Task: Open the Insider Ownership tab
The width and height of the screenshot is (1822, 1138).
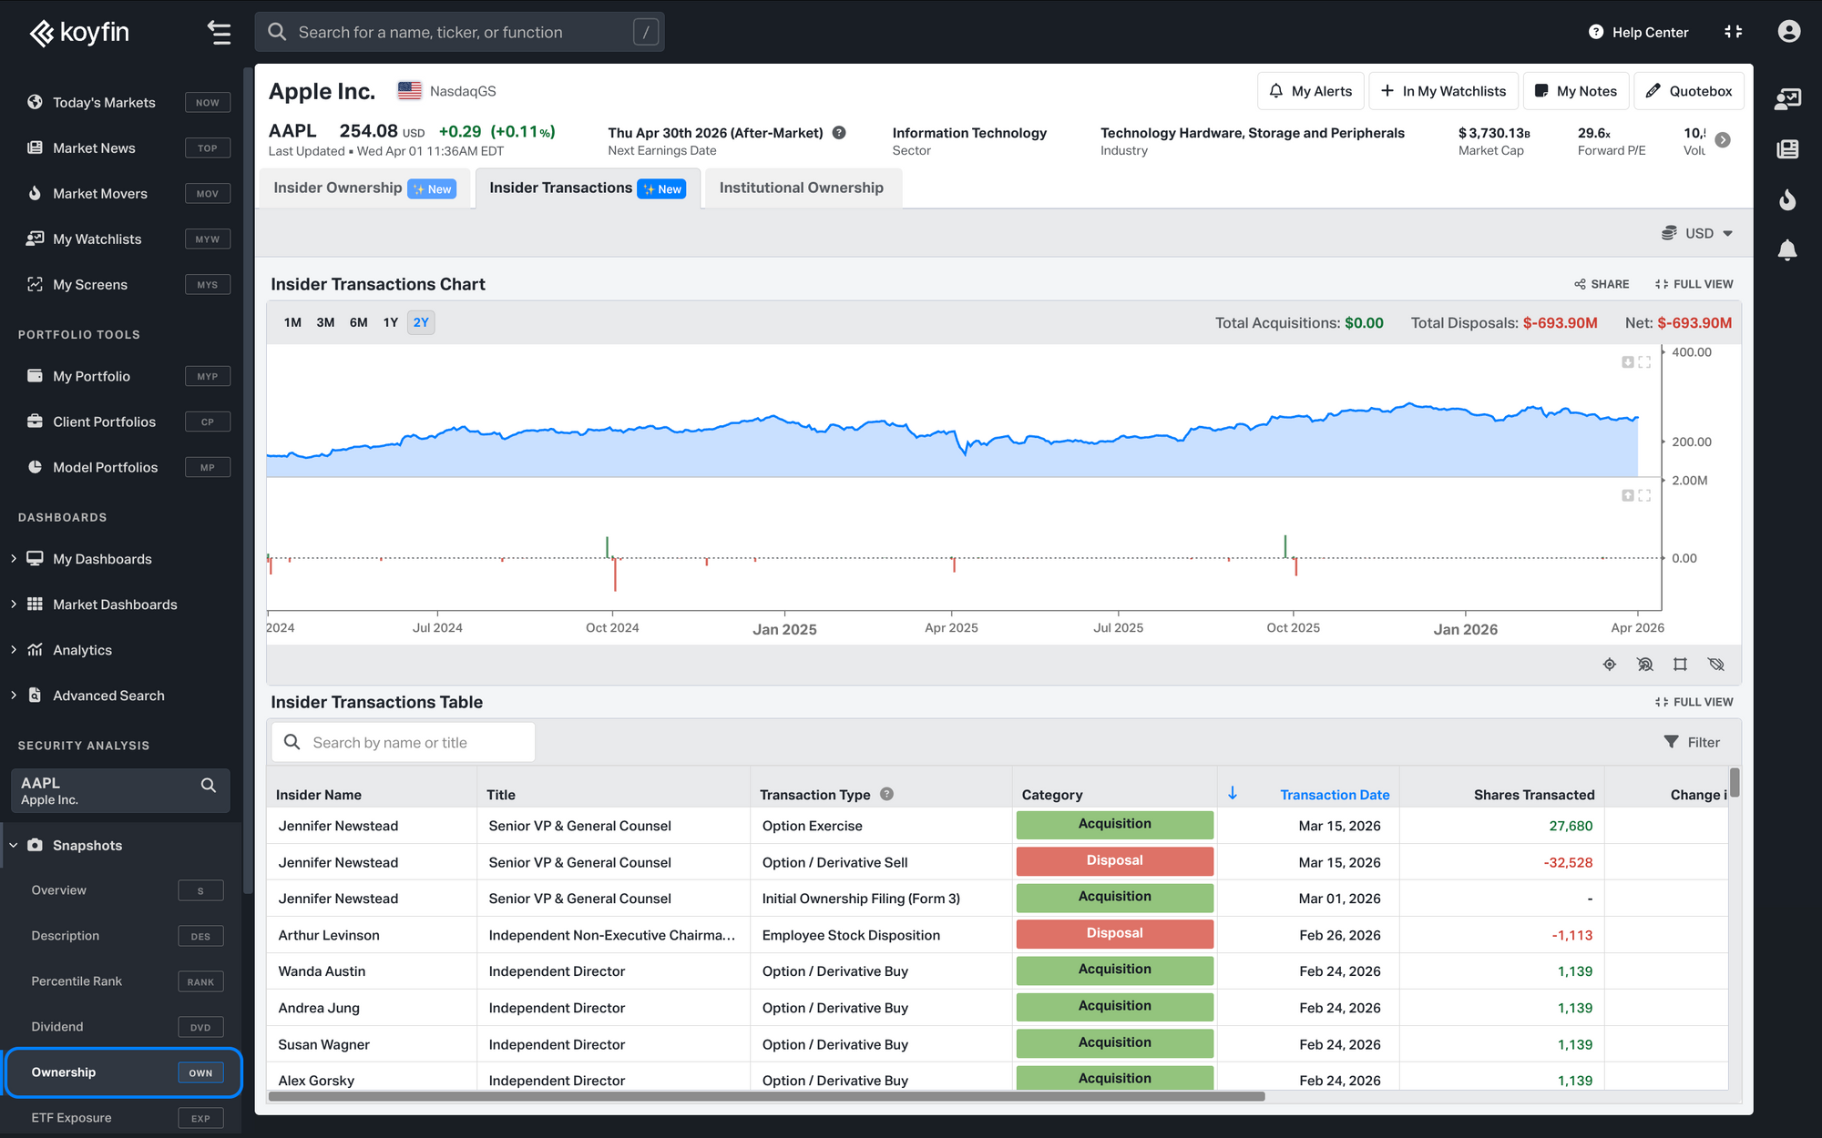Action: (x=338, y=188)
